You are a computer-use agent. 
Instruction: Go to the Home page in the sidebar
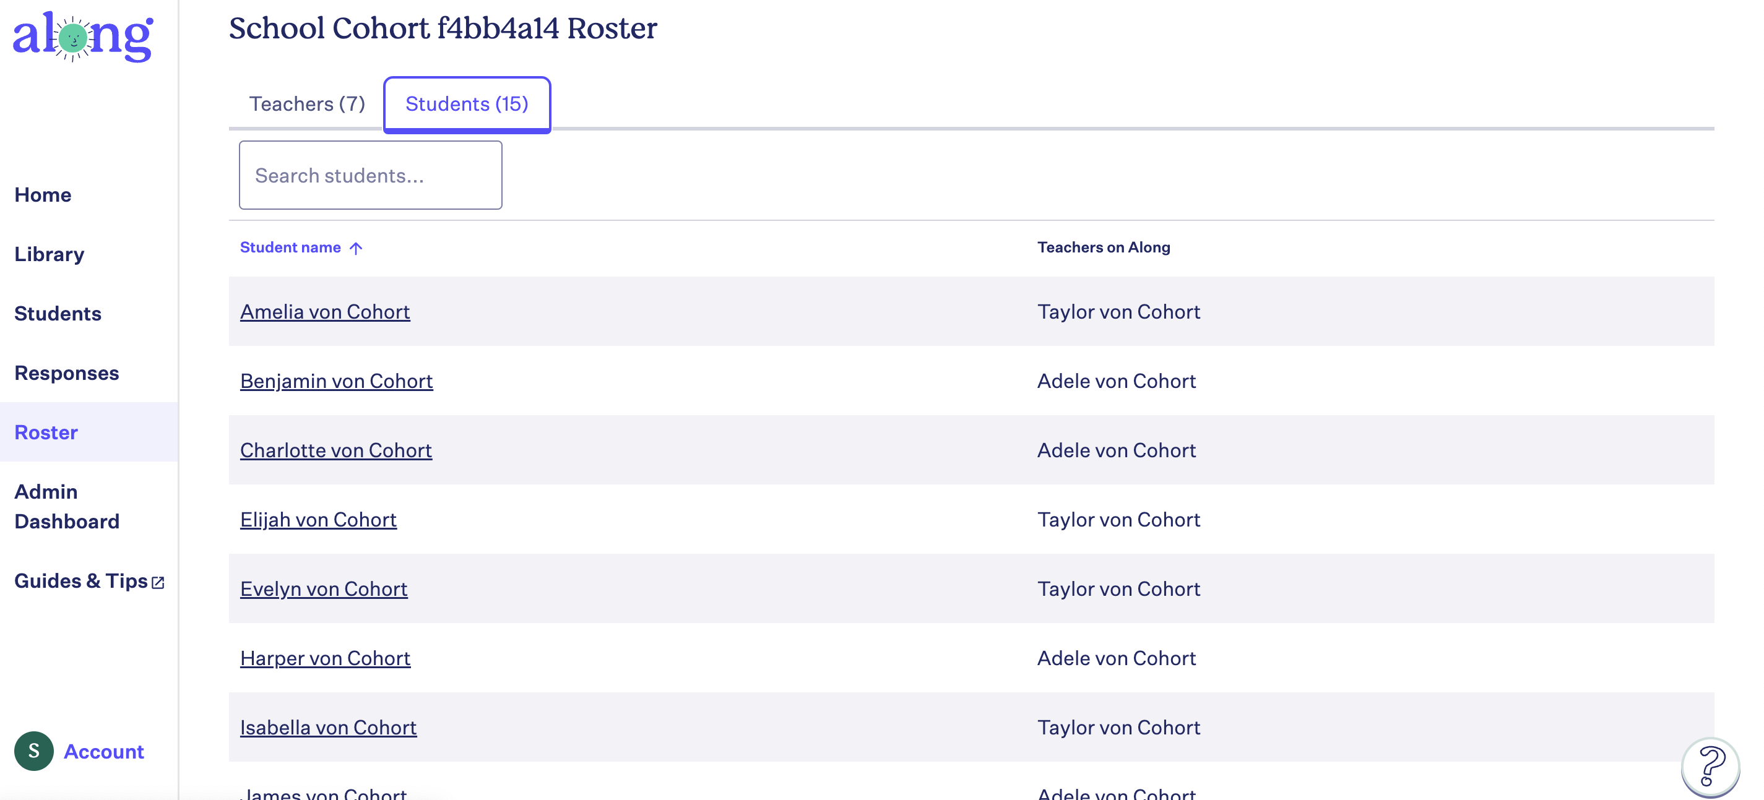click(43, 194)
